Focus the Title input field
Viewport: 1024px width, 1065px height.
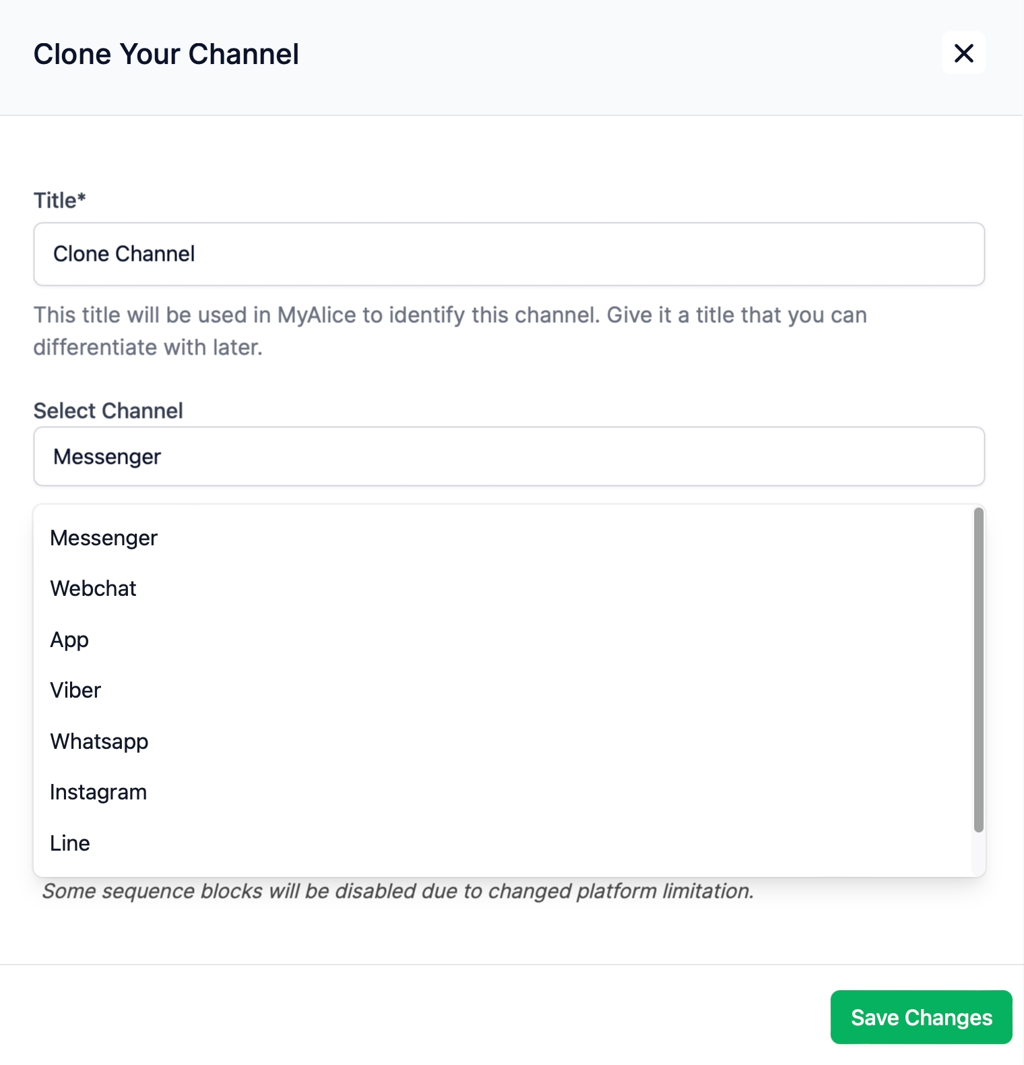pos(509,254)
